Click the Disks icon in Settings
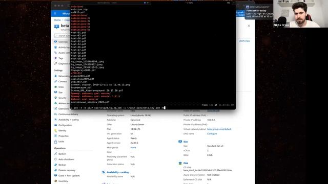Screen dimensions: 328x184 click(x=56, y=87)
